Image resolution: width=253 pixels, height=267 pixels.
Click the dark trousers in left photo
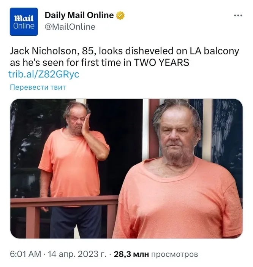[x=76, y=221]
